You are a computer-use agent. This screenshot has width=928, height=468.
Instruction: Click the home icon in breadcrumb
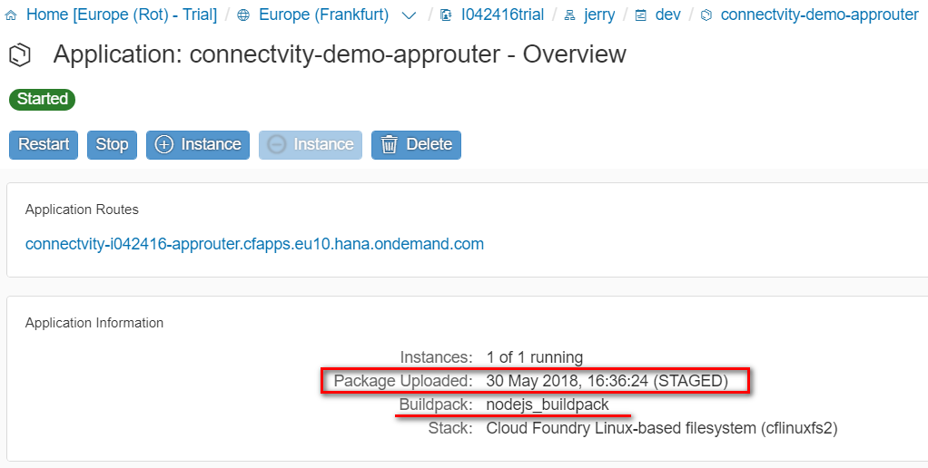tap(11, 15)
